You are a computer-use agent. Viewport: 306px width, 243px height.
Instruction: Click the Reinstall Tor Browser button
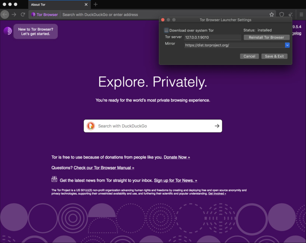pyautogui.click(x=267, y=37)
